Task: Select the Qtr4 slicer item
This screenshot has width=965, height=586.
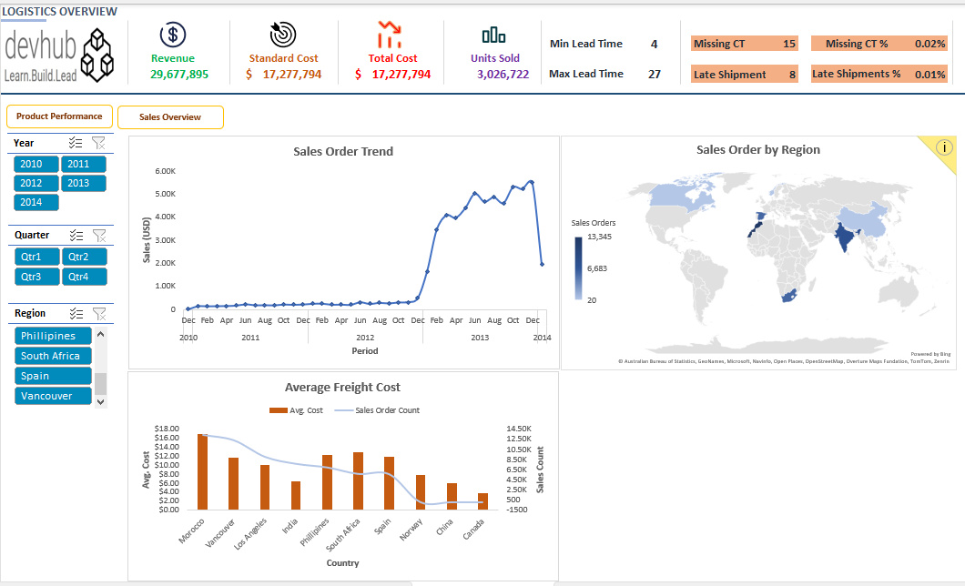Action: click(x=85, y=277)
